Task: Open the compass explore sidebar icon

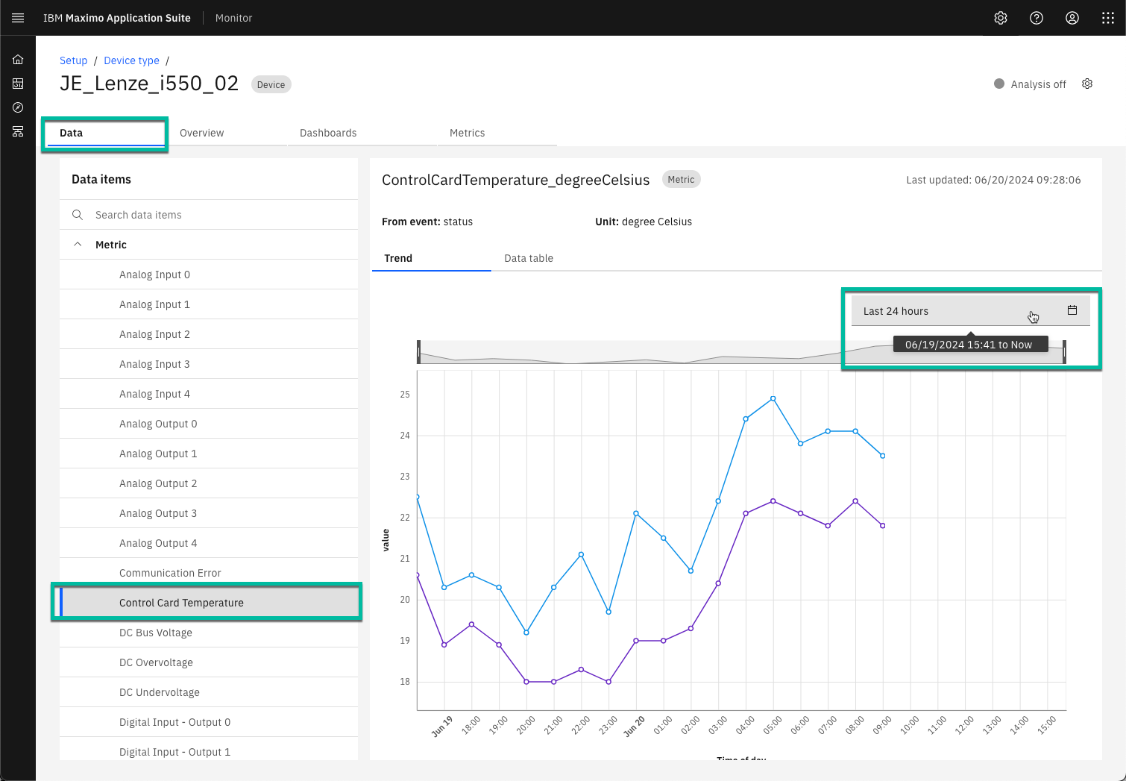Action: point(18,107)
